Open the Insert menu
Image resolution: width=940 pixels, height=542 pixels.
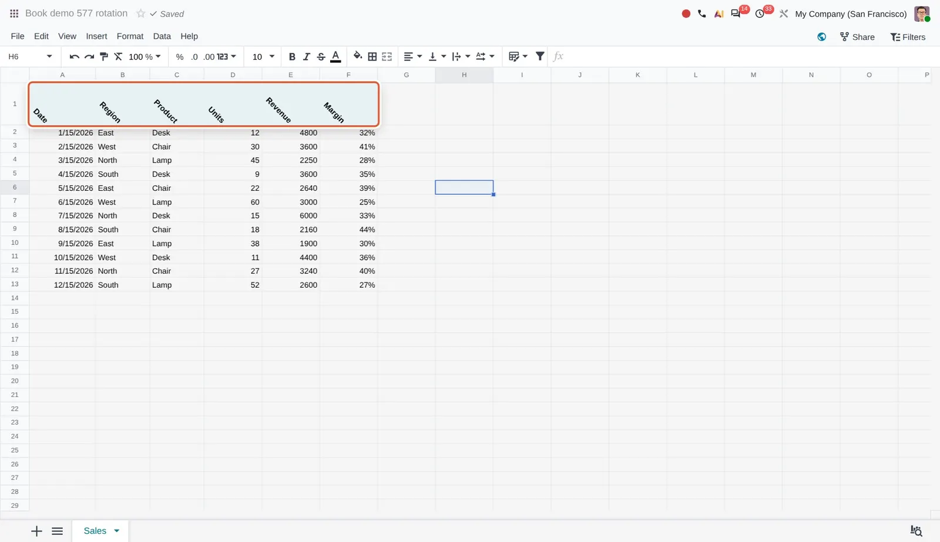point(96,36)
